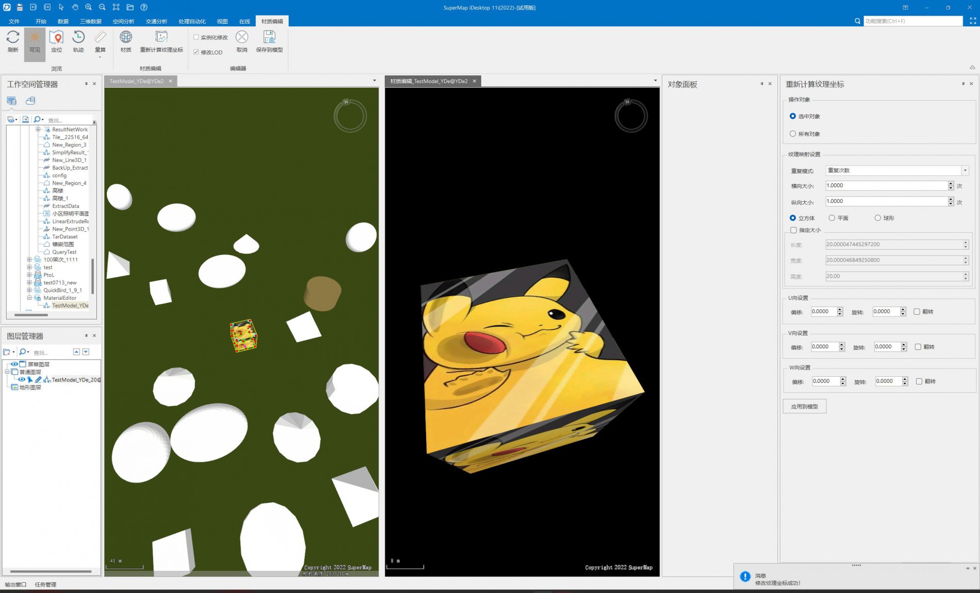Click the Locate (定位) map pin icon

56,37
